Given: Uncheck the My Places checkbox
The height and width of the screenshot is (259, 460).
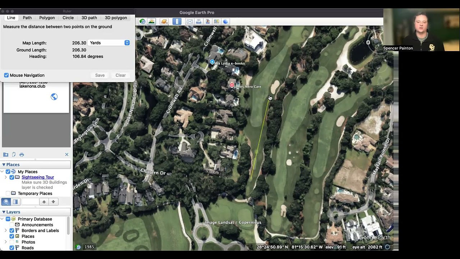Looking at the screenshot, I should click(x=8, y=172).
